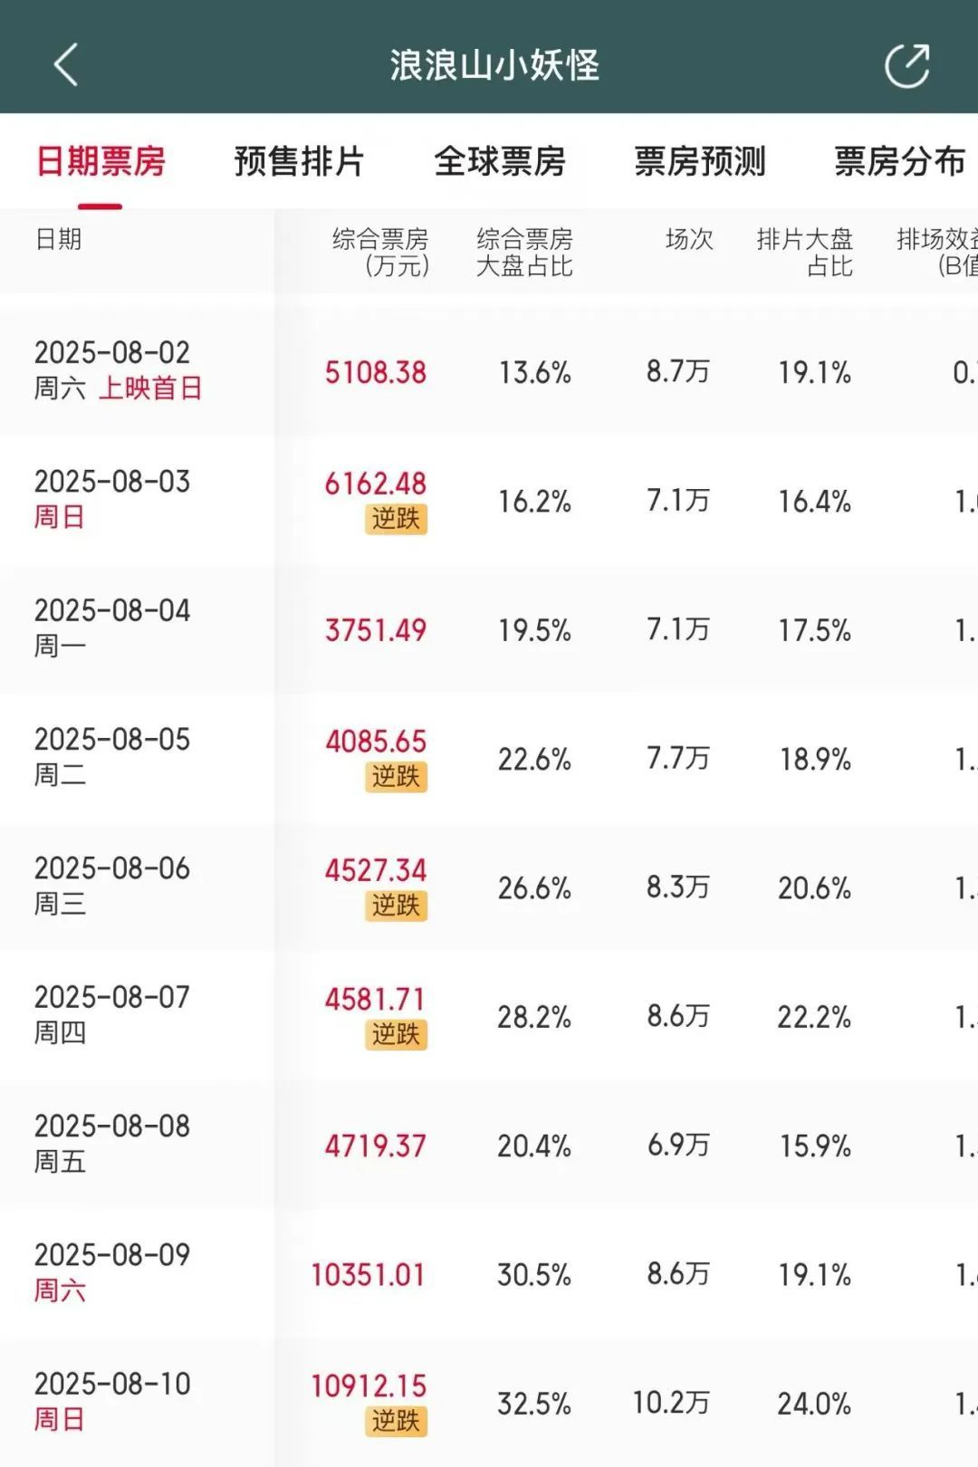Tap the 逆跌 badge for 2025-08-10
Viewport: 978px width, 1467px height.
pos(396,1421)
